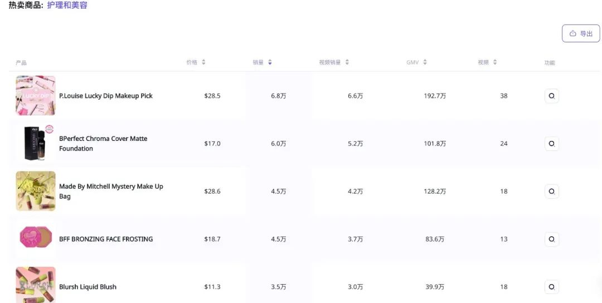This screenshot has height=303, width=602.
Task: Open Made By Mitchell Mystery Bag thumbnail
Action: tap(35, 191)
